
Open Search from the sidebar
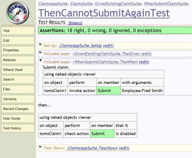(18, 80)
